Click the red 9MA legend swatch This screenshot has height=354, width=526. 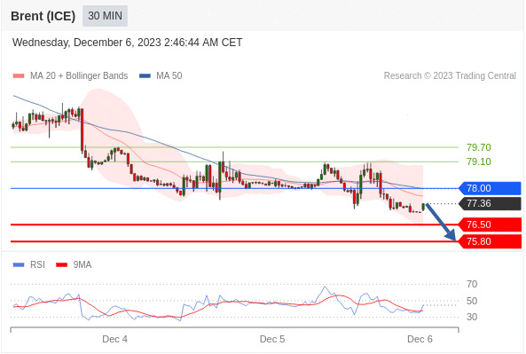pyautogui.click(x=61, y=264)
